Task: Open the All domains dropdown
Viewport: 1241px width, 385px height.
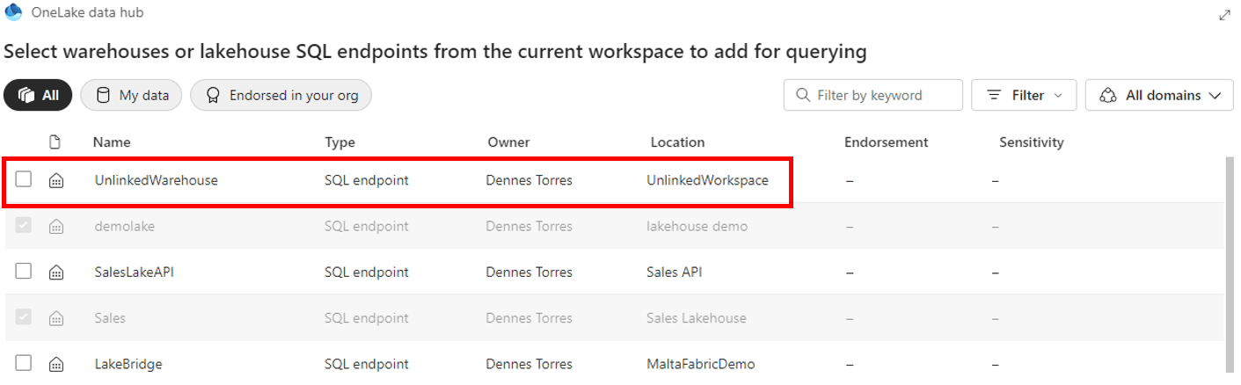Action: [1159, 95]
